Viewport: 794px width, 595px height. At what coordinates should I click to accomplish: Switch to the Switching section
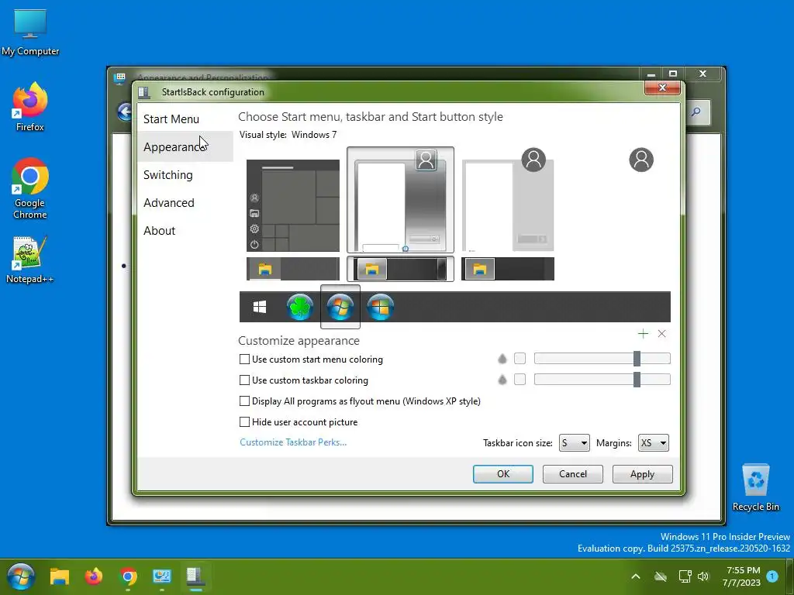point(168,174)
